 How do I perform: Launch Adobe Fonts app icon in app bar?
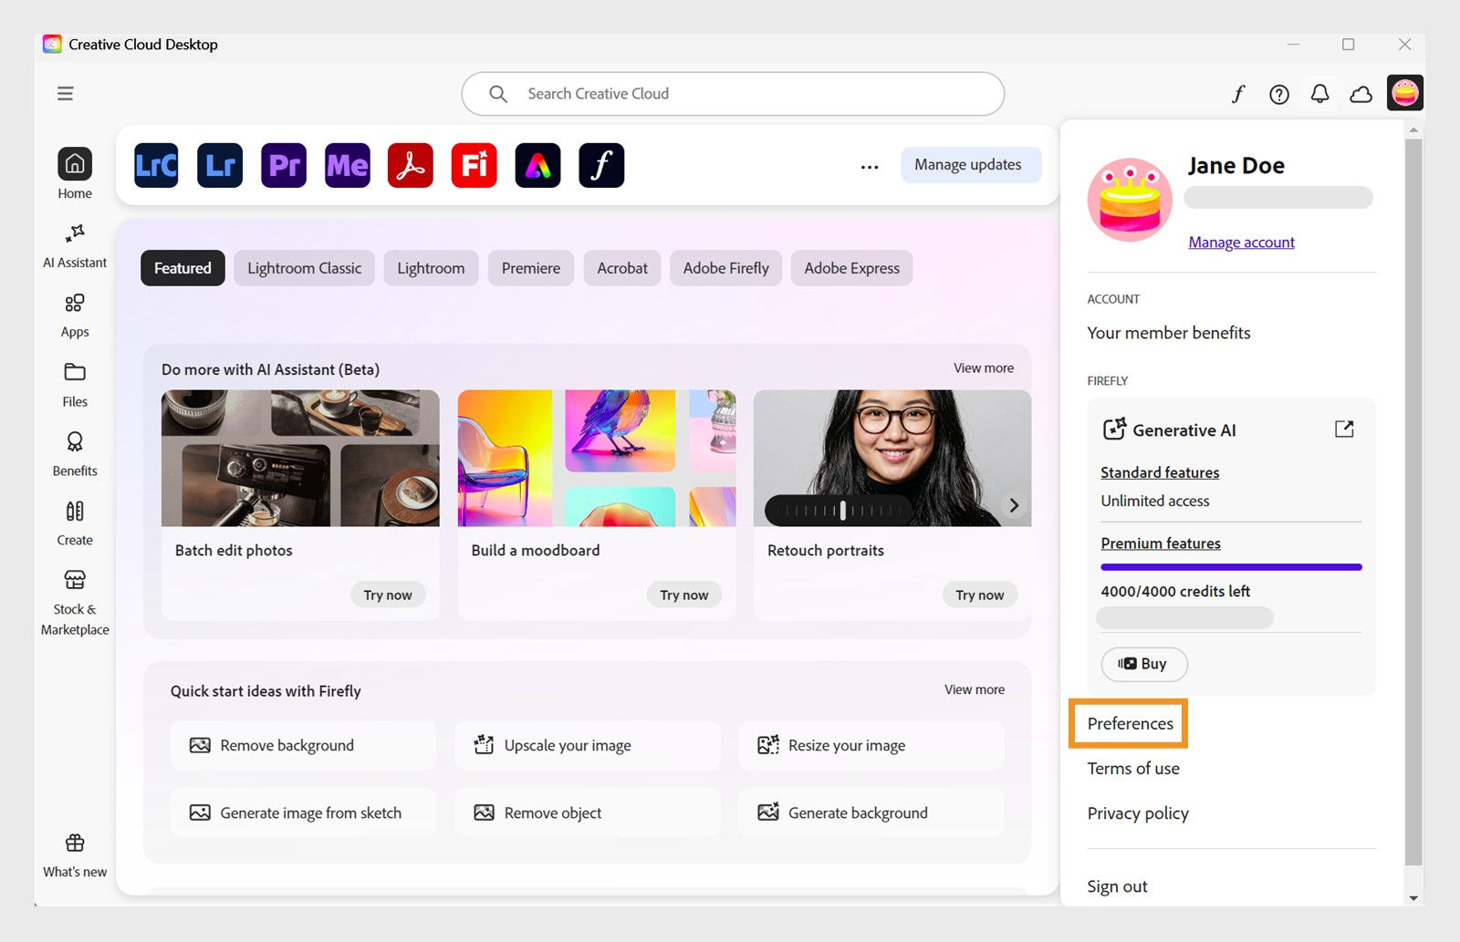tap(601, 165)
